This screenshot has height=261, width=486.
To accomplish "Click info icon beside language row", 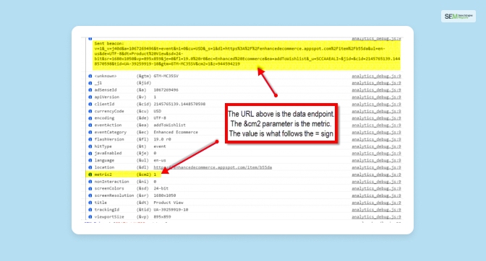I will [x=90, y=160].
